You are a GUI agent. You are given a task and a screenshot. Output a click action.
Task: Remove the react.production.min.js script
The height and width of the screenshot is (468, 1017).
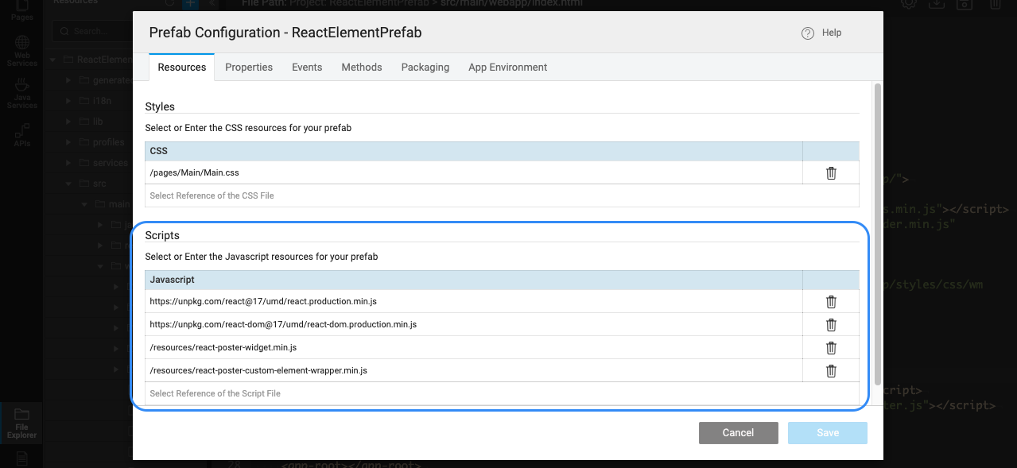point(831,302)
